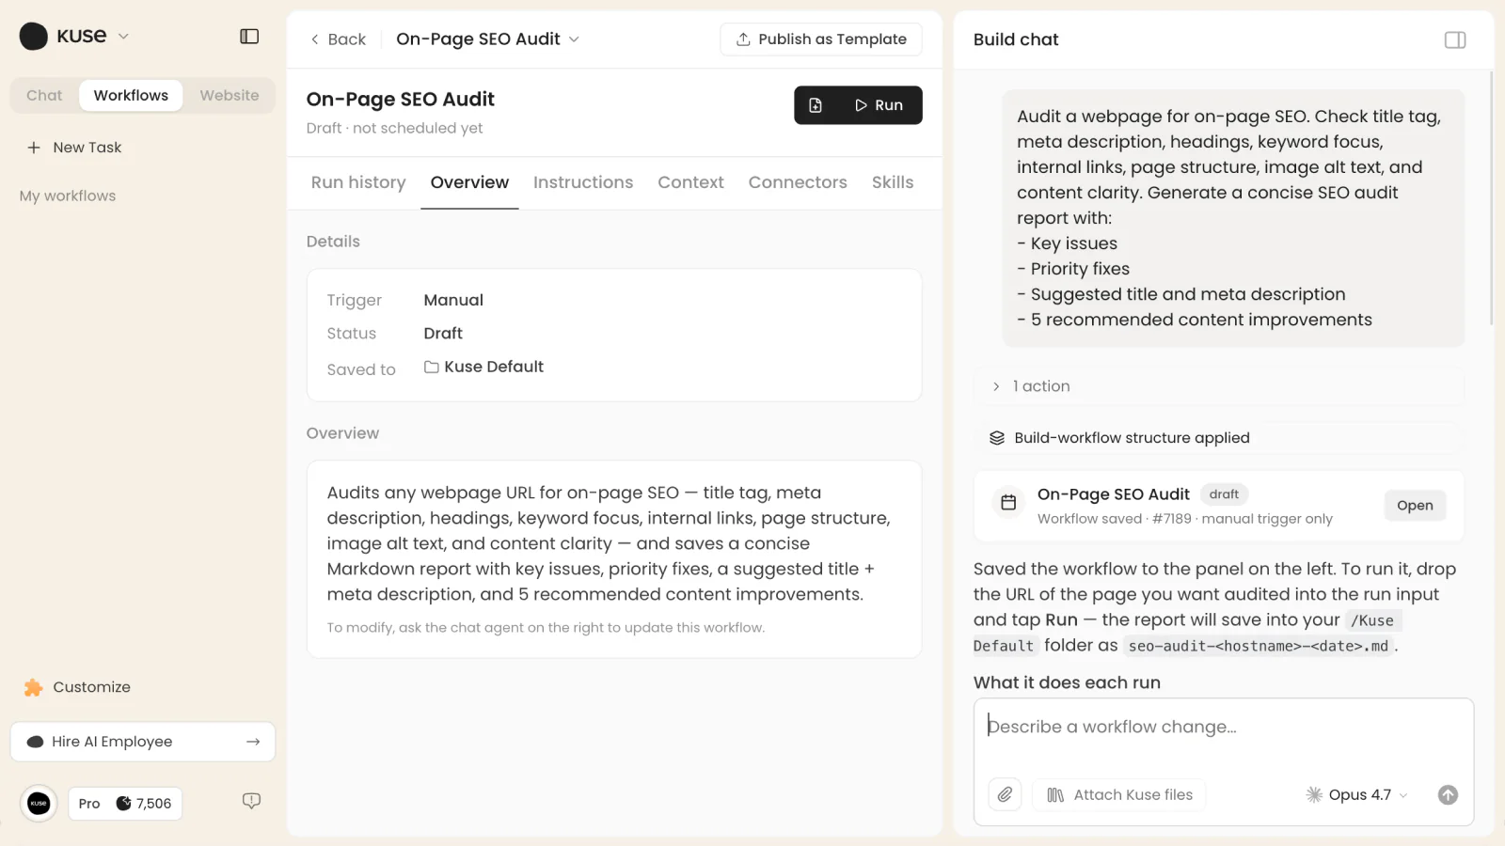Click the play triangle icon in Run
Screen dimensions: 1505x846
(861, 105)
